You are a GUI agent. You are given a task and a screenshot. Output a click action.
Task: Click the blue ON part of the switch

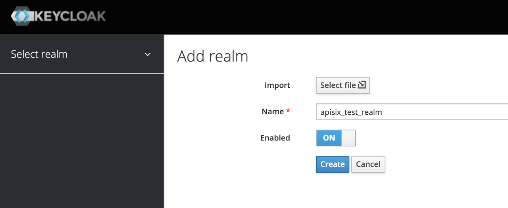point(329,138)
